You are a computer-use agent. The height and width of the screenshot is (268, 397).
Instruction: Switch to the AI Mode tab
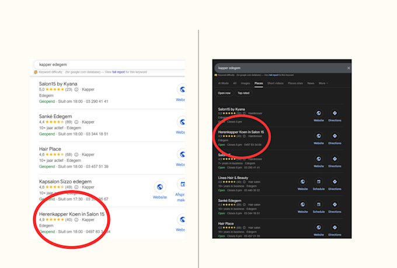tap(223, 83)
